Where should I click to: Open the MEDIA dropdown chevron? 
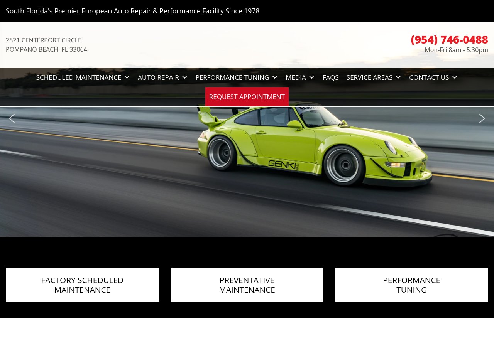point(311,77)
